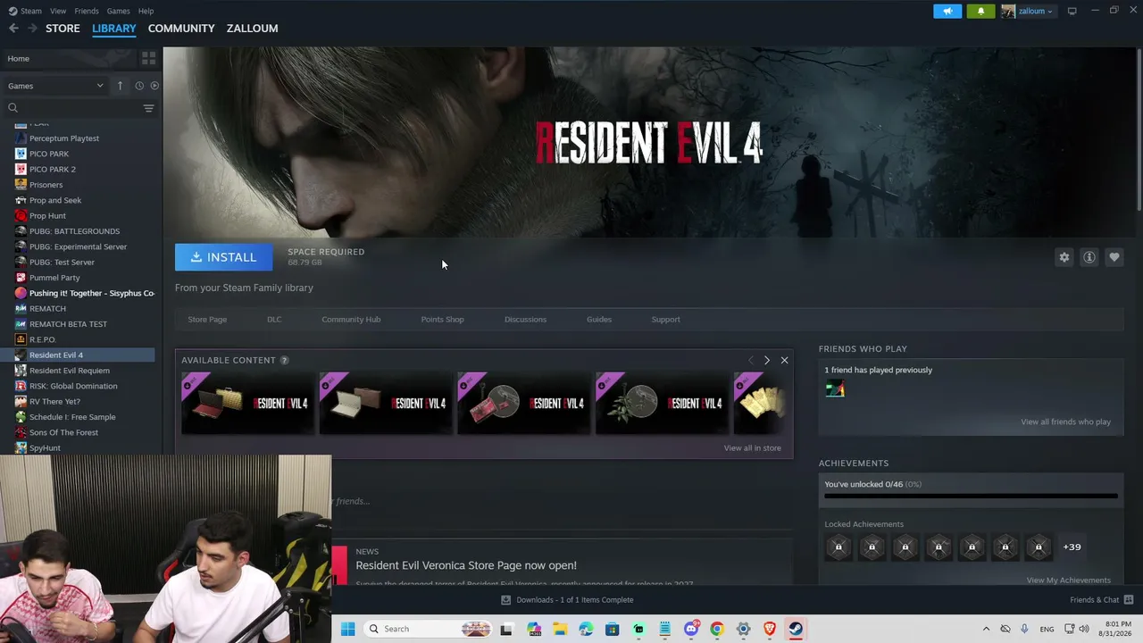This screenshot has height=643, width=1143.
Task: Show hidden system tray icons chevron
Action: point(986,629)
